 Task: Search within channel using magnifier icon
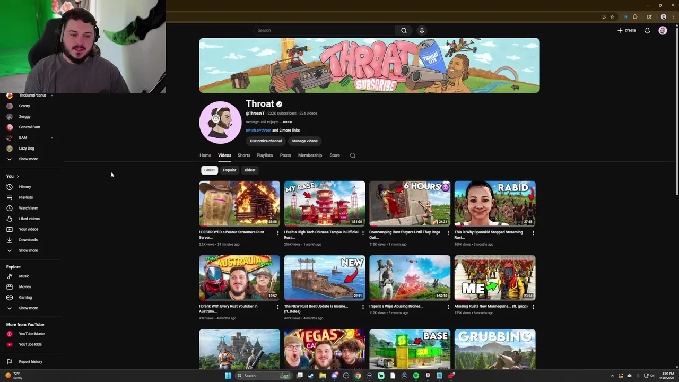353,155
